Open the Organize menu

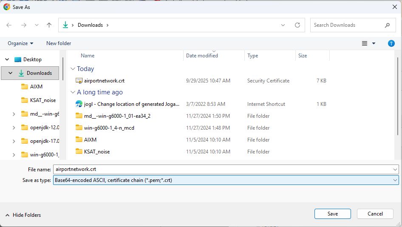click(x=20, y=43)
